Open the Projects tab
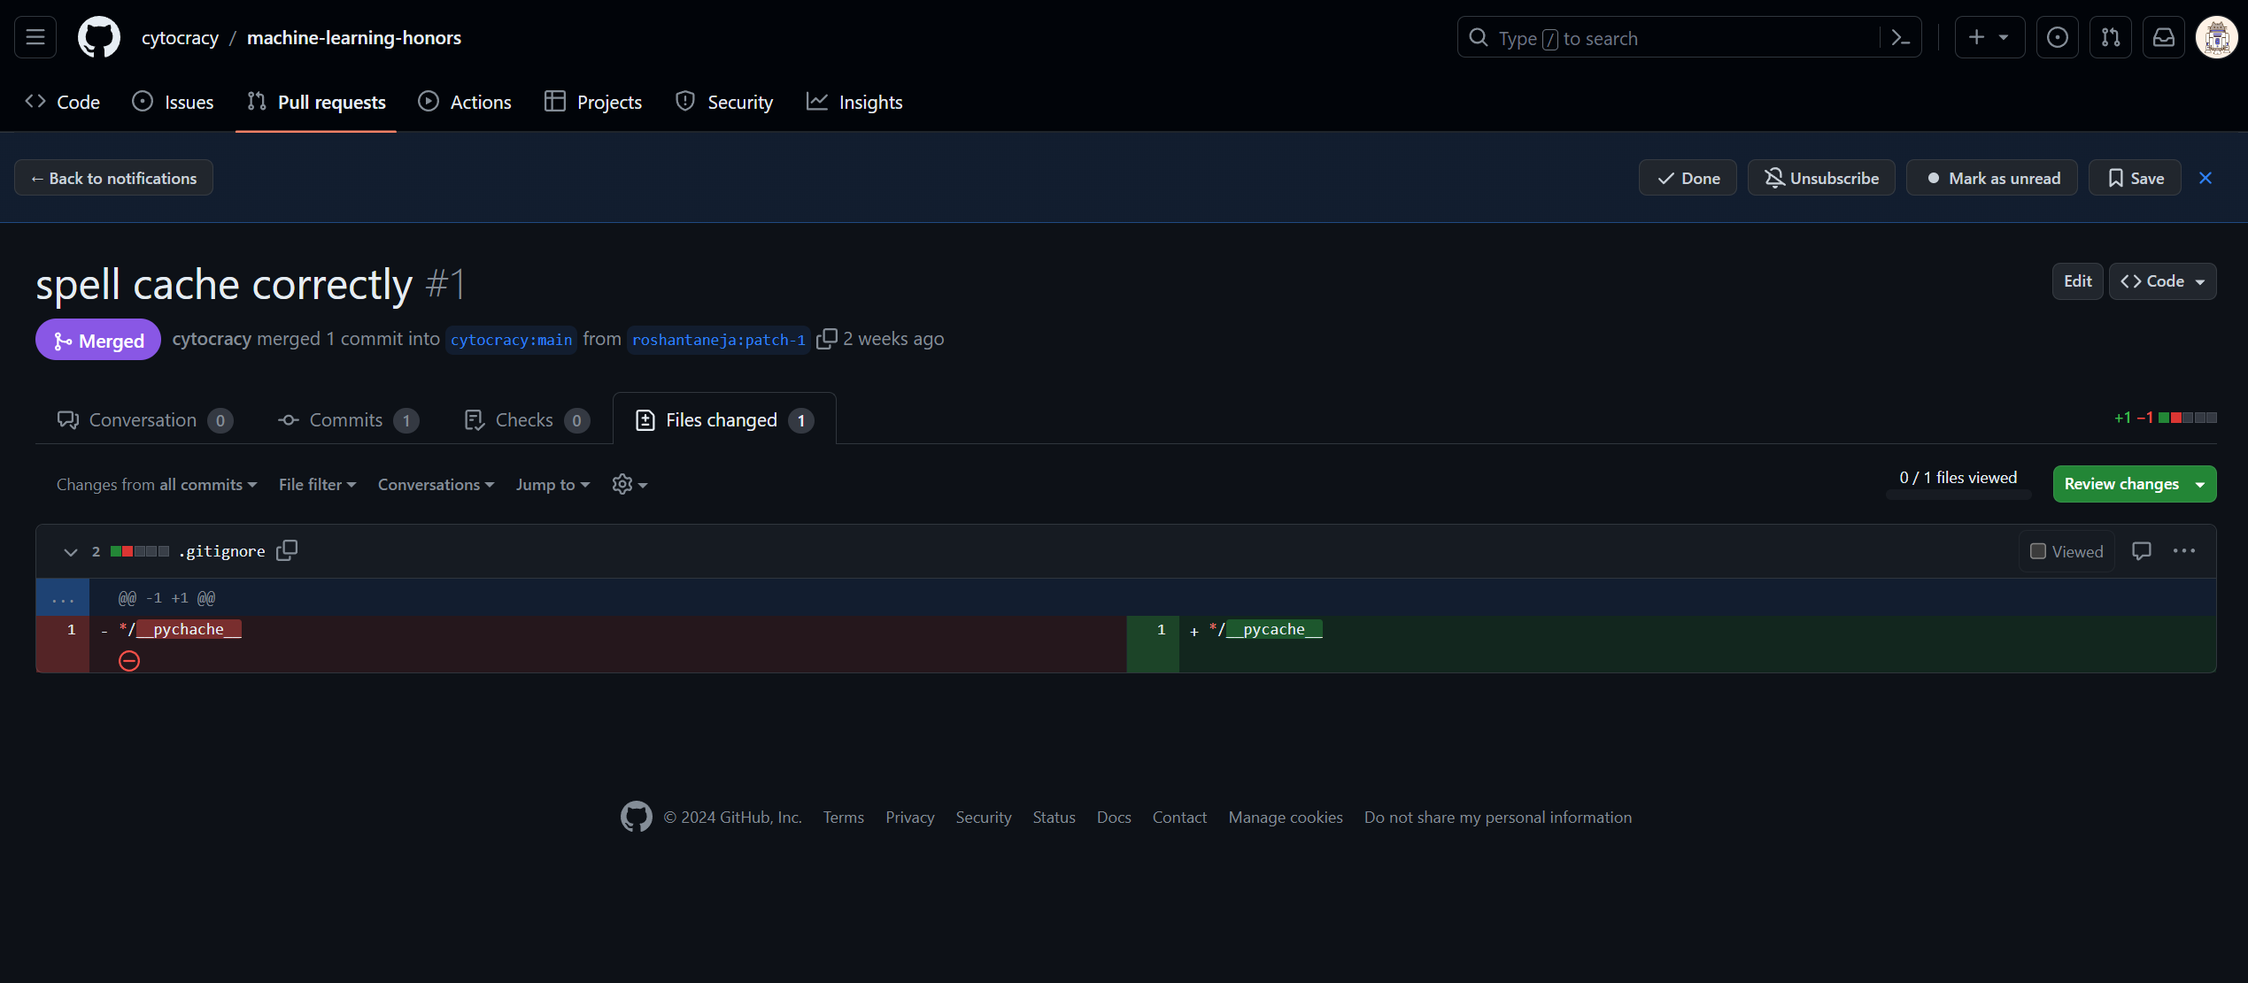The image size is (2248, 983). (x=593, y=102)
